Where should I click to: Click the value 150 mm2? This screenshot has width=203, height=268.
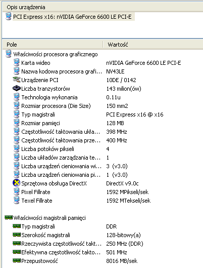pyautogui.click(x=117, y=106)
